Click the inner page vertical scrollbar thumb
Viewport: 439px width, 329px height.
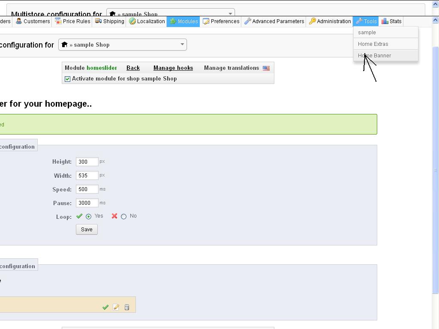pyautogui.click(x=436, y=170)
